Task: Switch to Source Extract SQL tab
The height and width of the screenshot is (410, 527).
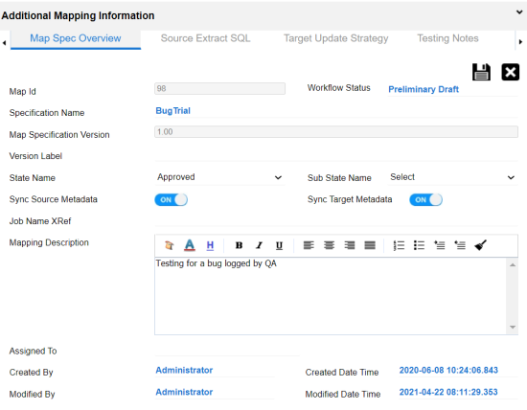Action: tap(205, 38)
